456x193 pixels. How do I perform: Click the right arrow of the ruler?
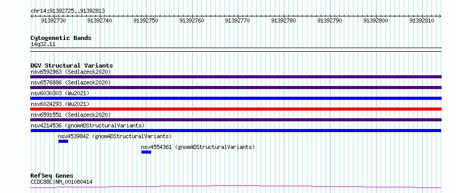[x=440, y=16]
